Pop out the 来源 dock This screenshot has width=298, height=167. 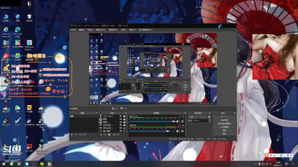point(126,113)
